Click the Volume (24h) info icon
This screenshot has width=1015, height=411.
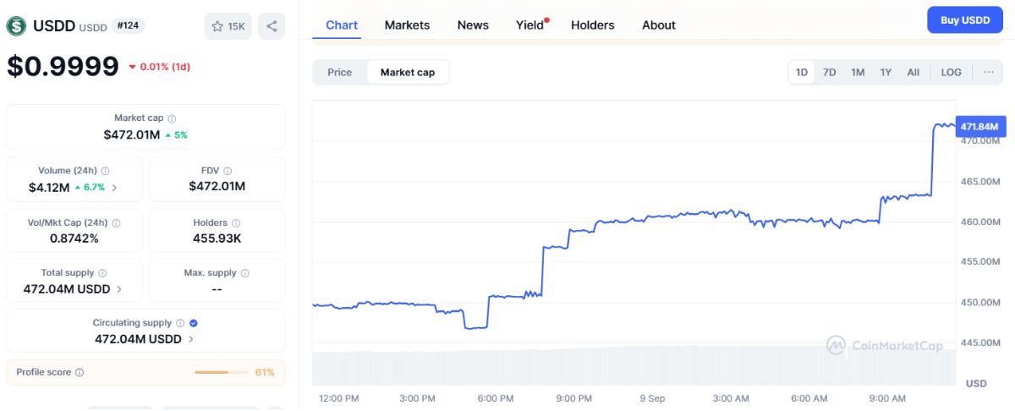tap(105, 171)
